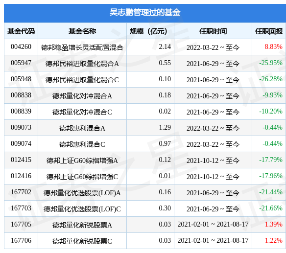Viewport: 286px width, 253px height.
Task: Click the 1.22% return value
Action: tap(273, 241)
